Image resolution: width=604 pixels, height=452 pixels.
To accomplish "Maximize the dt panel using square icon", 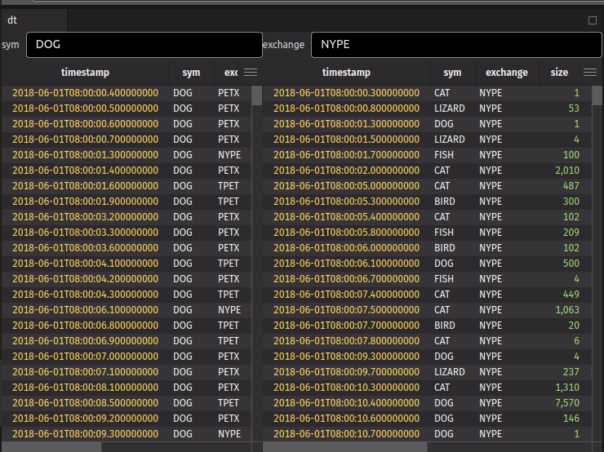I will (593, 20).
